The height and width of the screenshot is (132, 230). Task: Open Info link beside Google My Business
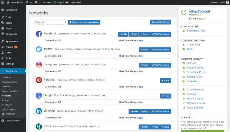tap(73, 96)
